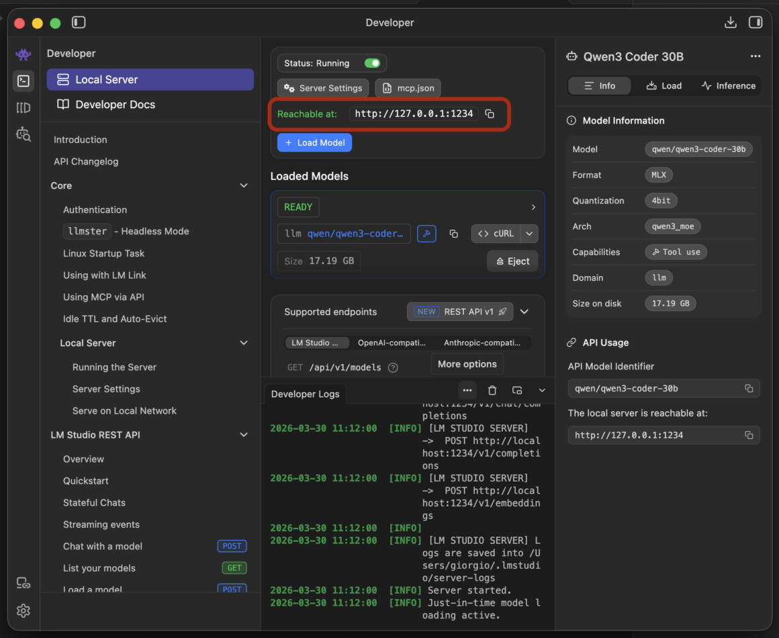This screenshot has height=638, width=779.
Task: Select the Local Server sidebar item
Action: (x=150, y=79)
